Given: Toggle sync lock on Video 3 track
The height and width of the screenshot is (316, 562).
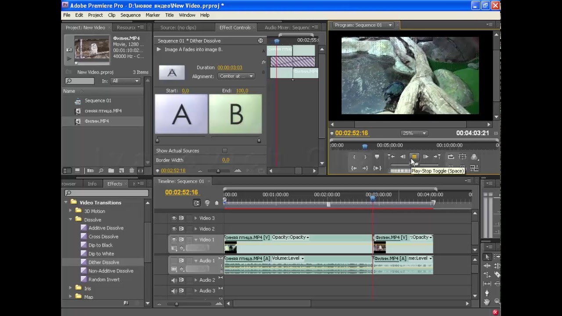Looking at the screenshot, I should coord(181,218).
